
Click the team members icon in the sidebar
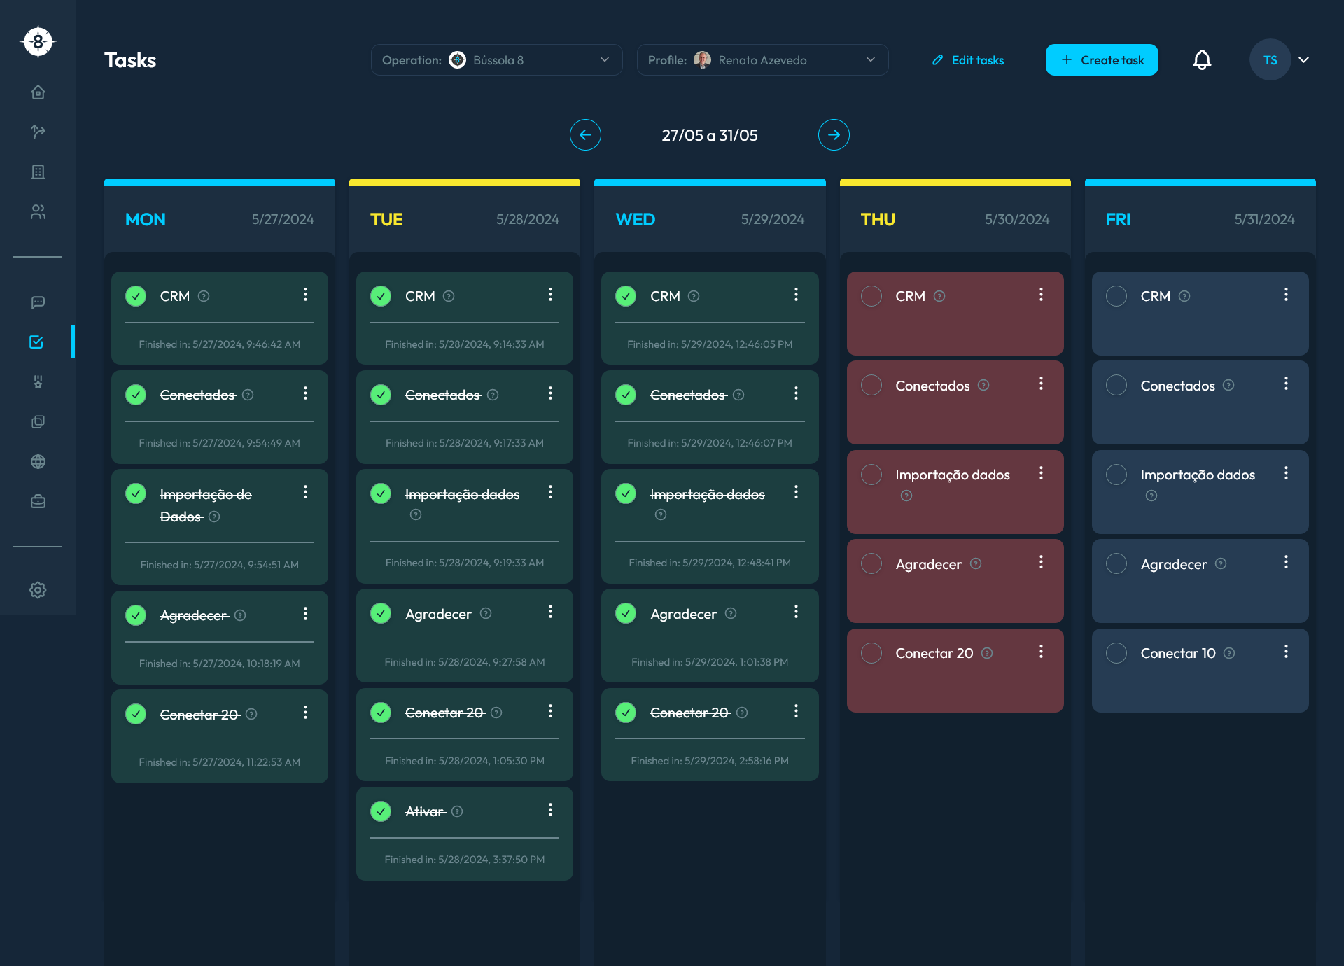38,212
